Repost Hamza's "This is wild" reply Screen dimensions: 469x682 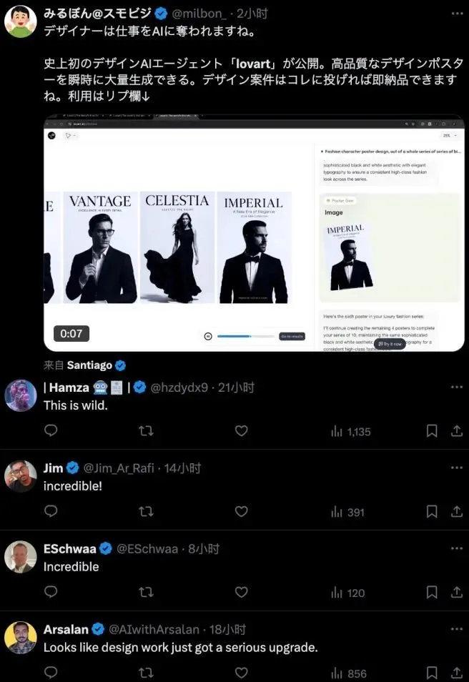coord(146,430)
